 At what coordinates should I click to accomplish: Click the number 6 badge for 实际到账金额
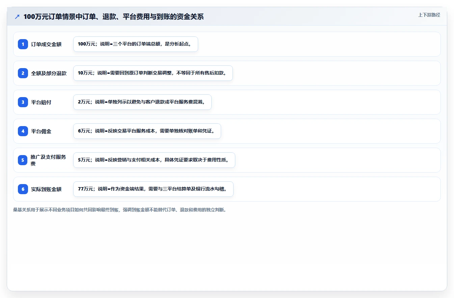23,189
